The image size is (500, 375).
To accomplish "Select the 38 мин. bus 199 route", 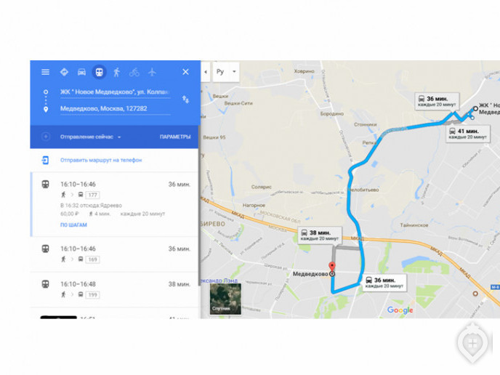I will [x=115, y=289].
